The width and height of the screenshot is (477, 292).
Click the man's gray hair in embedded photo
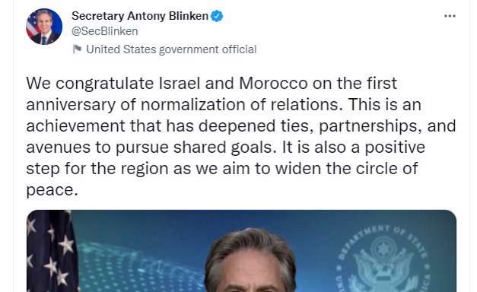[250, 249]
